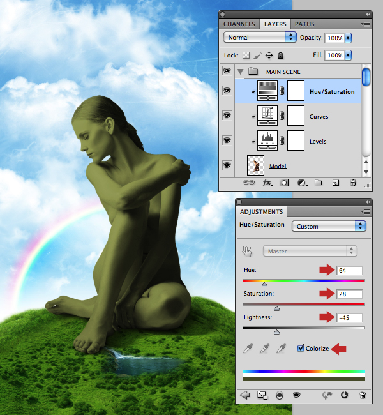Lock all padlock icon
Screen dimensions: 383x415
point(281,56)
